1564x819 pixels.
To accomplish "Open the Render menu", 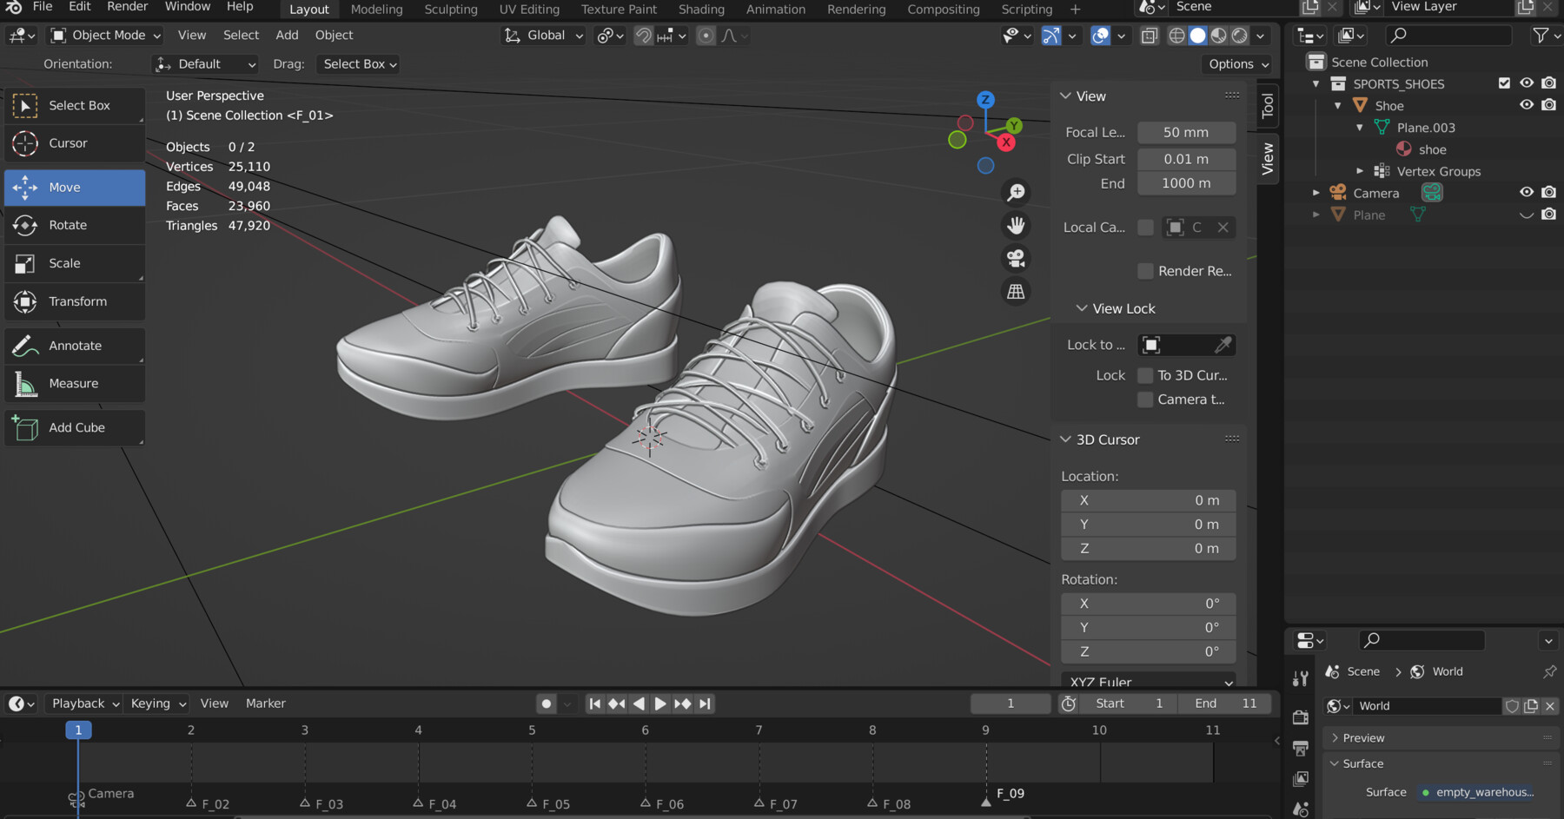I will [127, 7].
